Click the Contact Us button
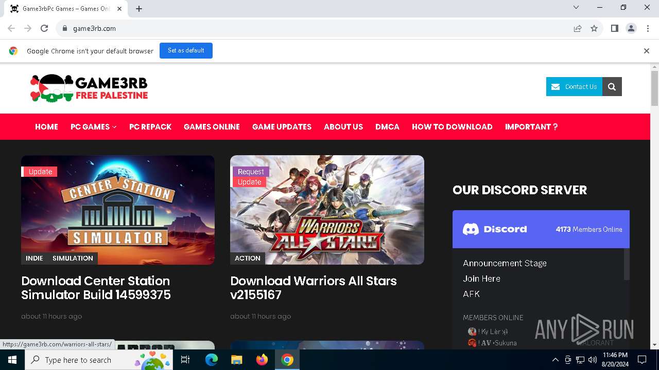The height and width of the screenshot is (370, 659). pyautogui.click(x=574, y=86)
